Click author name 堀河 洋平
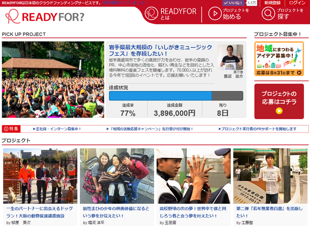This screenshot has width=310, height=226. (x=96, y=223)
